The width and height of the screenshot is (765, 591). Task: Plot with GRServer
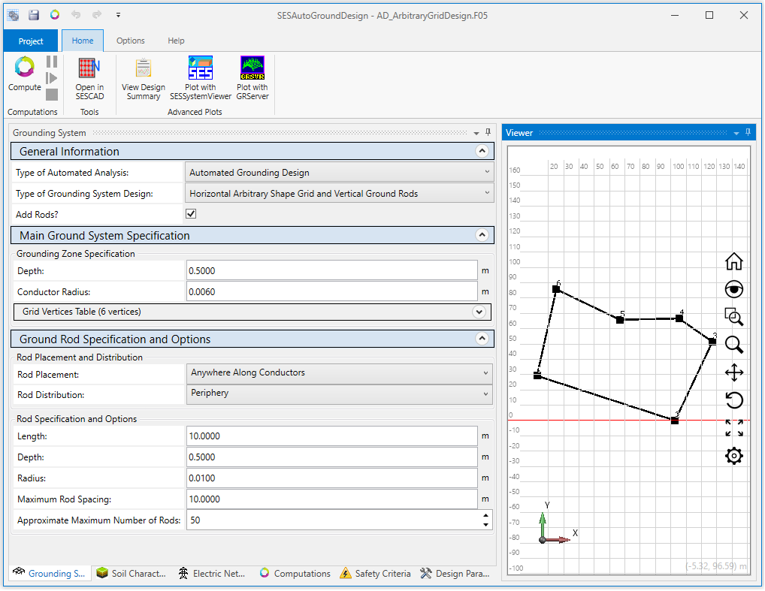[252, 69]
